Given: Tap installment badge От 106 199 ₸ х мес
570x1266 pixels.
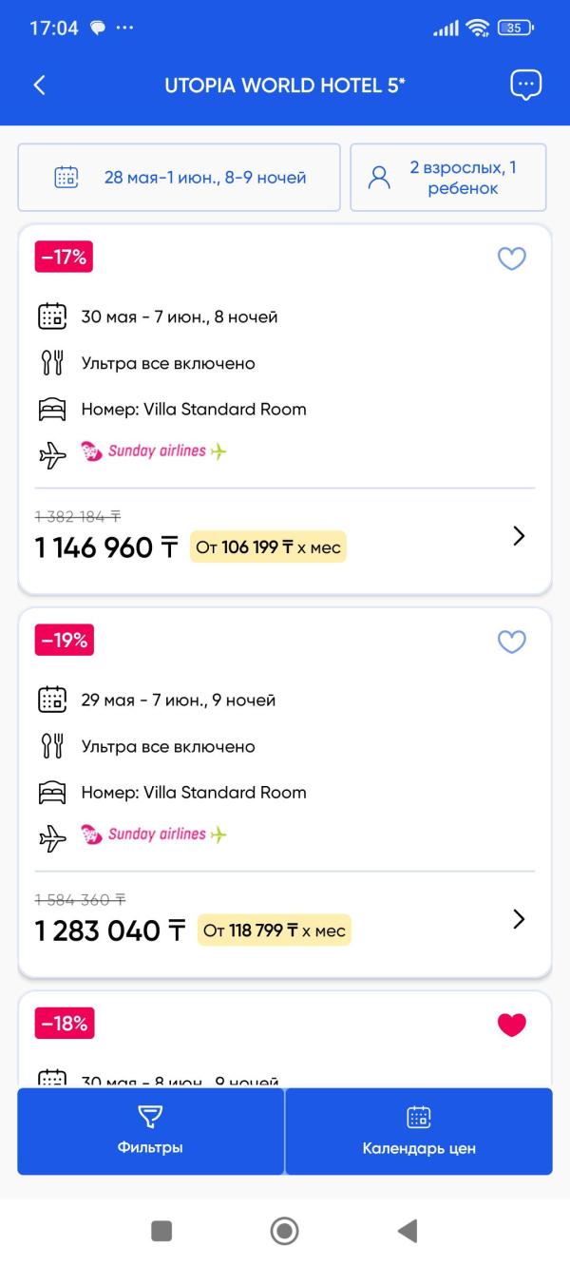Looking at the screenshot, I should (268, 547).
